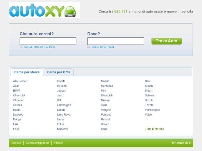Open the Alfa Romeo brand link
The image size is (202, 151).
pos(20,81)
